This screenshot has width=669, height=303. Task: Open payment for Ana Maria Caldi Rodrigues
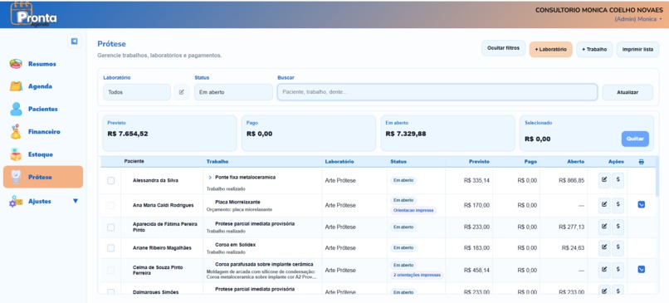[618, 205]
